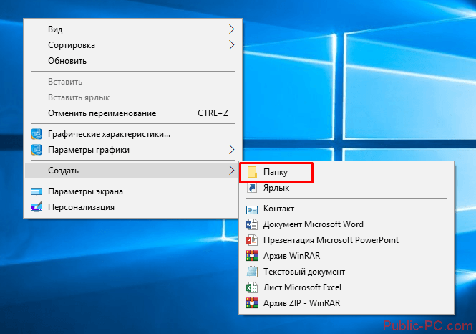Open the Public-PC.com watermark link

point(428,326)
